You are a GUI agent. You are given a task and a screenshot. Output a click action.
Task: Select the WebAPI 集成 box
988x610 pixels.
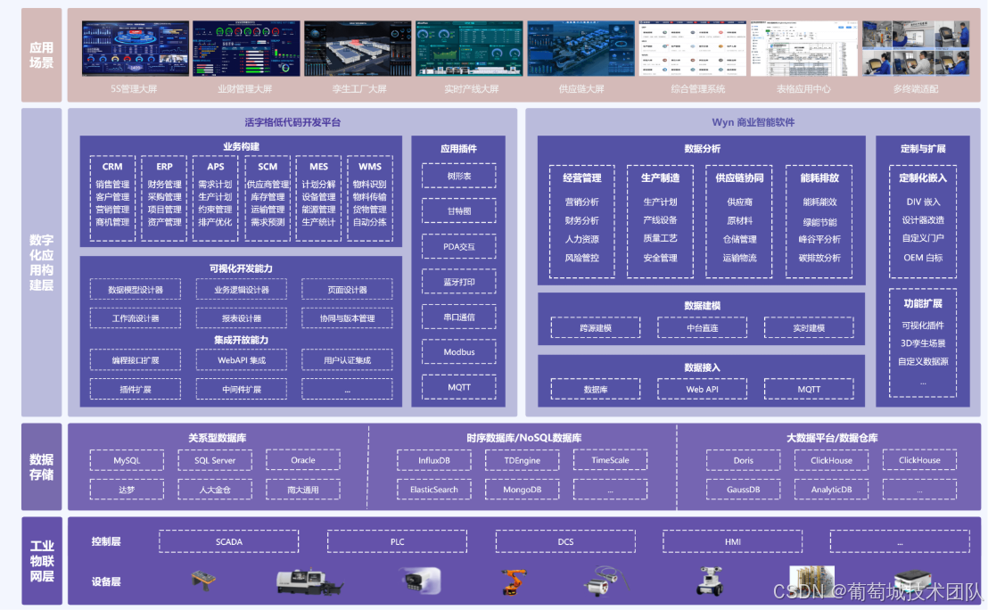pyautogui.click(x=242, y=359)
